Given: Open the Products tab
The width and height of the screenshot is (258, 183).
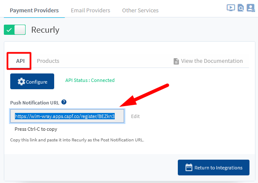Looking at the screenshot, I should [48, 61].
